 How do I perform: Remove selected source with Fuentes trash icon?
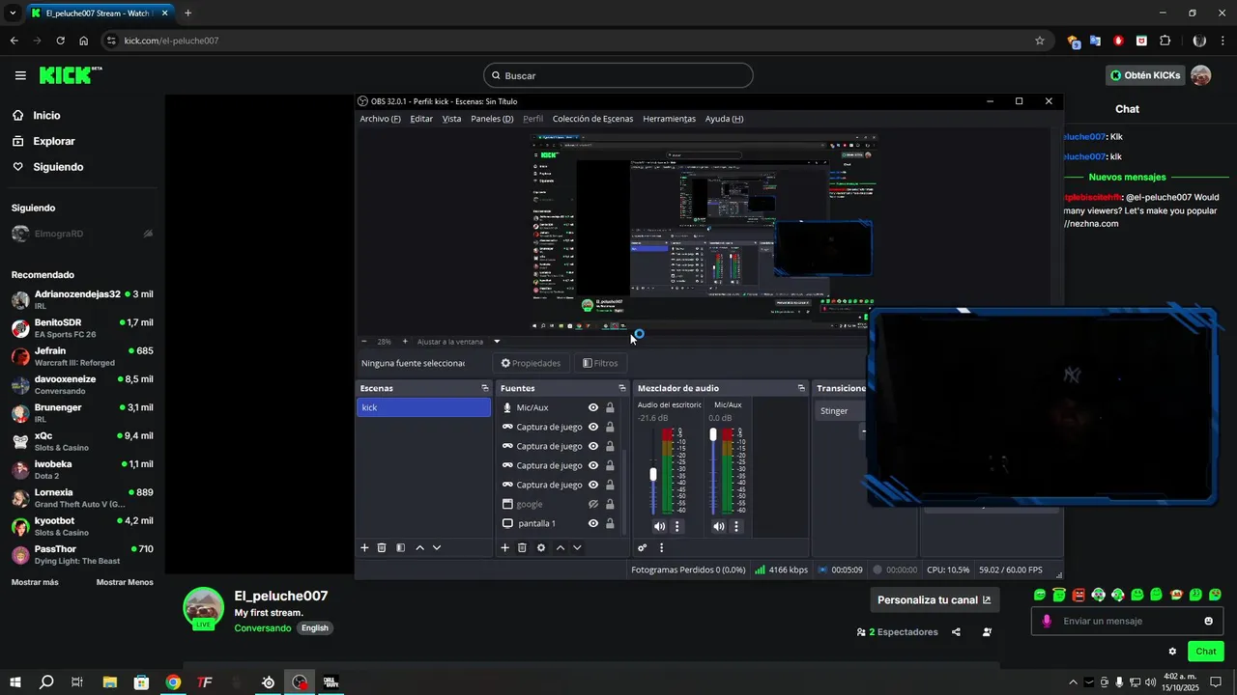(522, 547)
